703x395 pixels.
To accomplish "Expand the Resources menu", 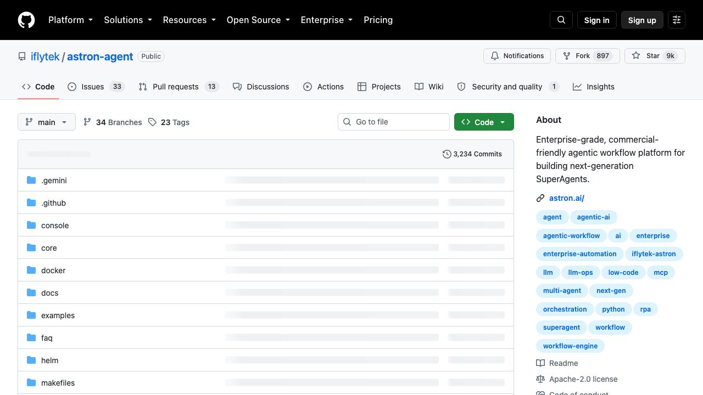I will (x=189, y=20).
